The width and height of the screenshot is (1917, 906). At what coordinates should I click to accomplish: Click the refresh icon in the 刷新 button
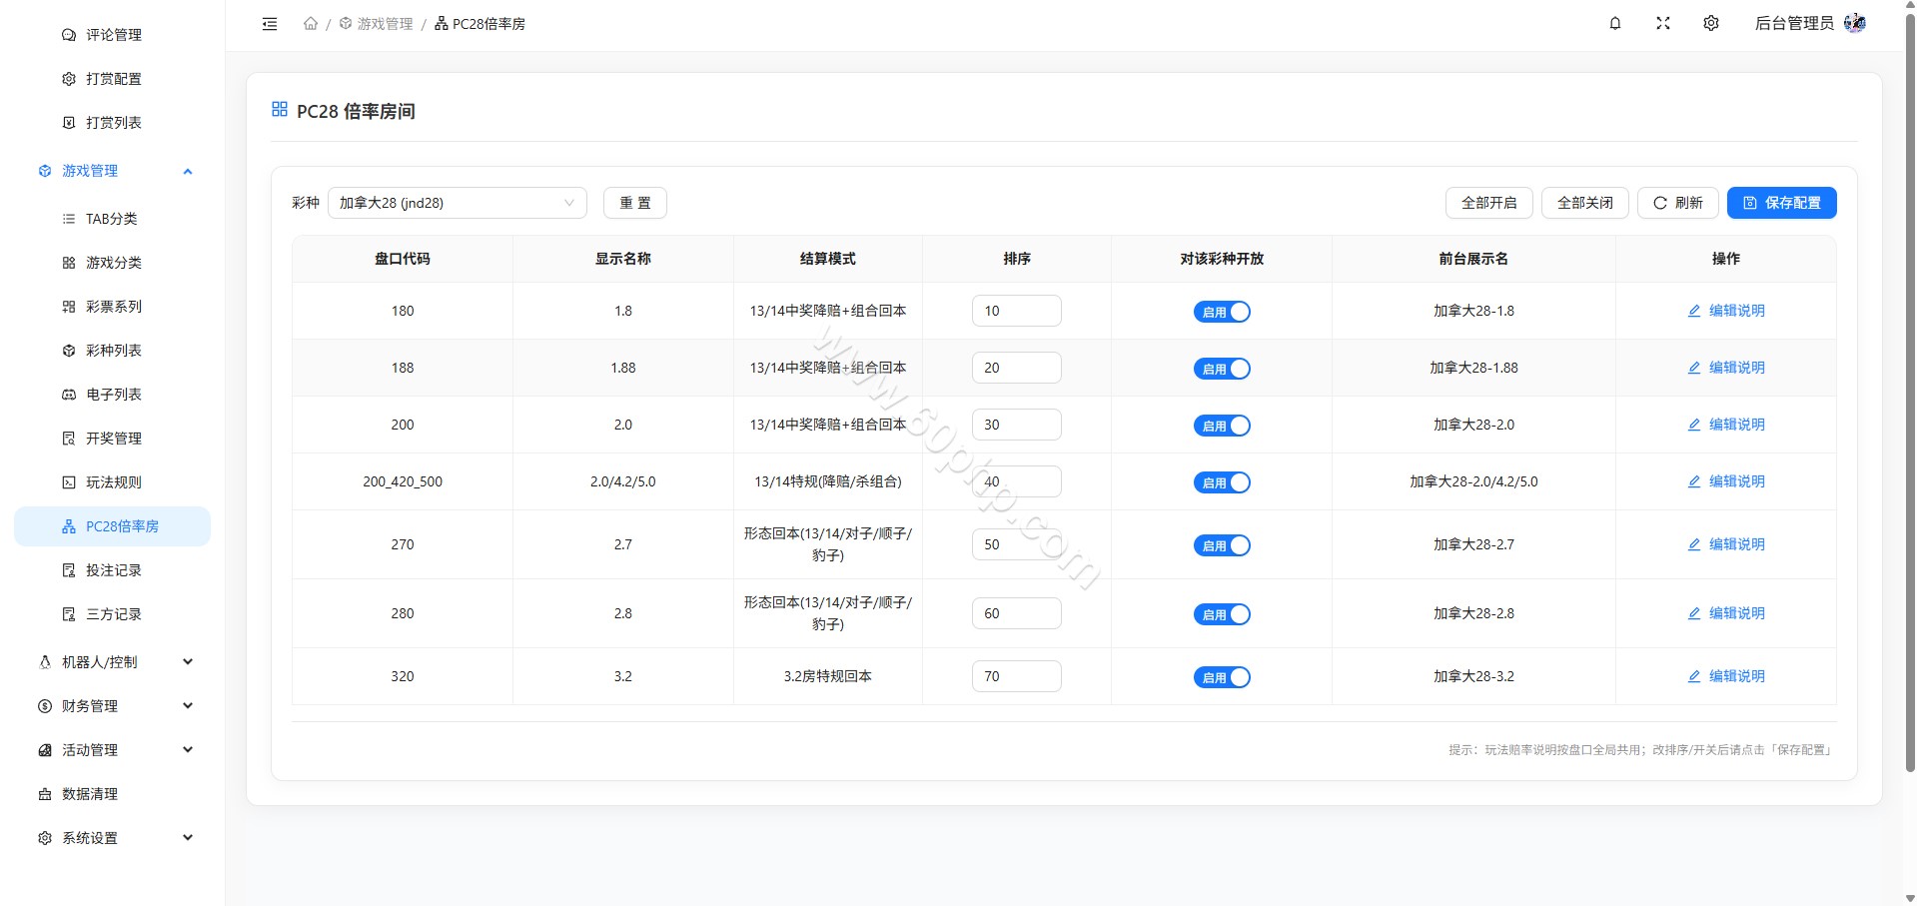point(1660,203)
